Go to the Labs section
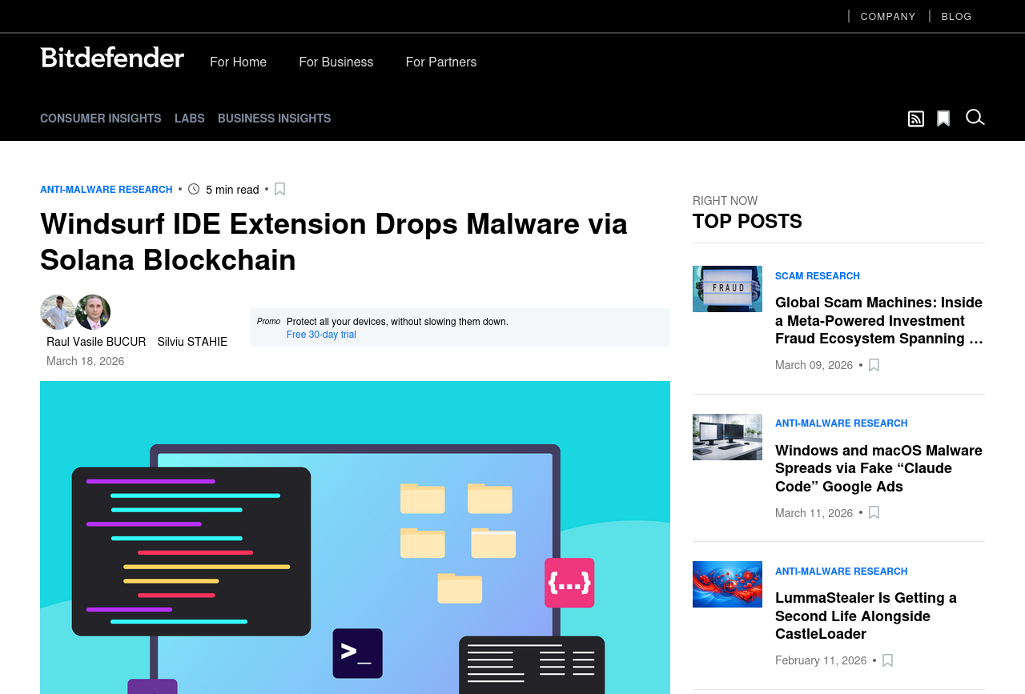The image size is (1025, 694). coord(190,118)
